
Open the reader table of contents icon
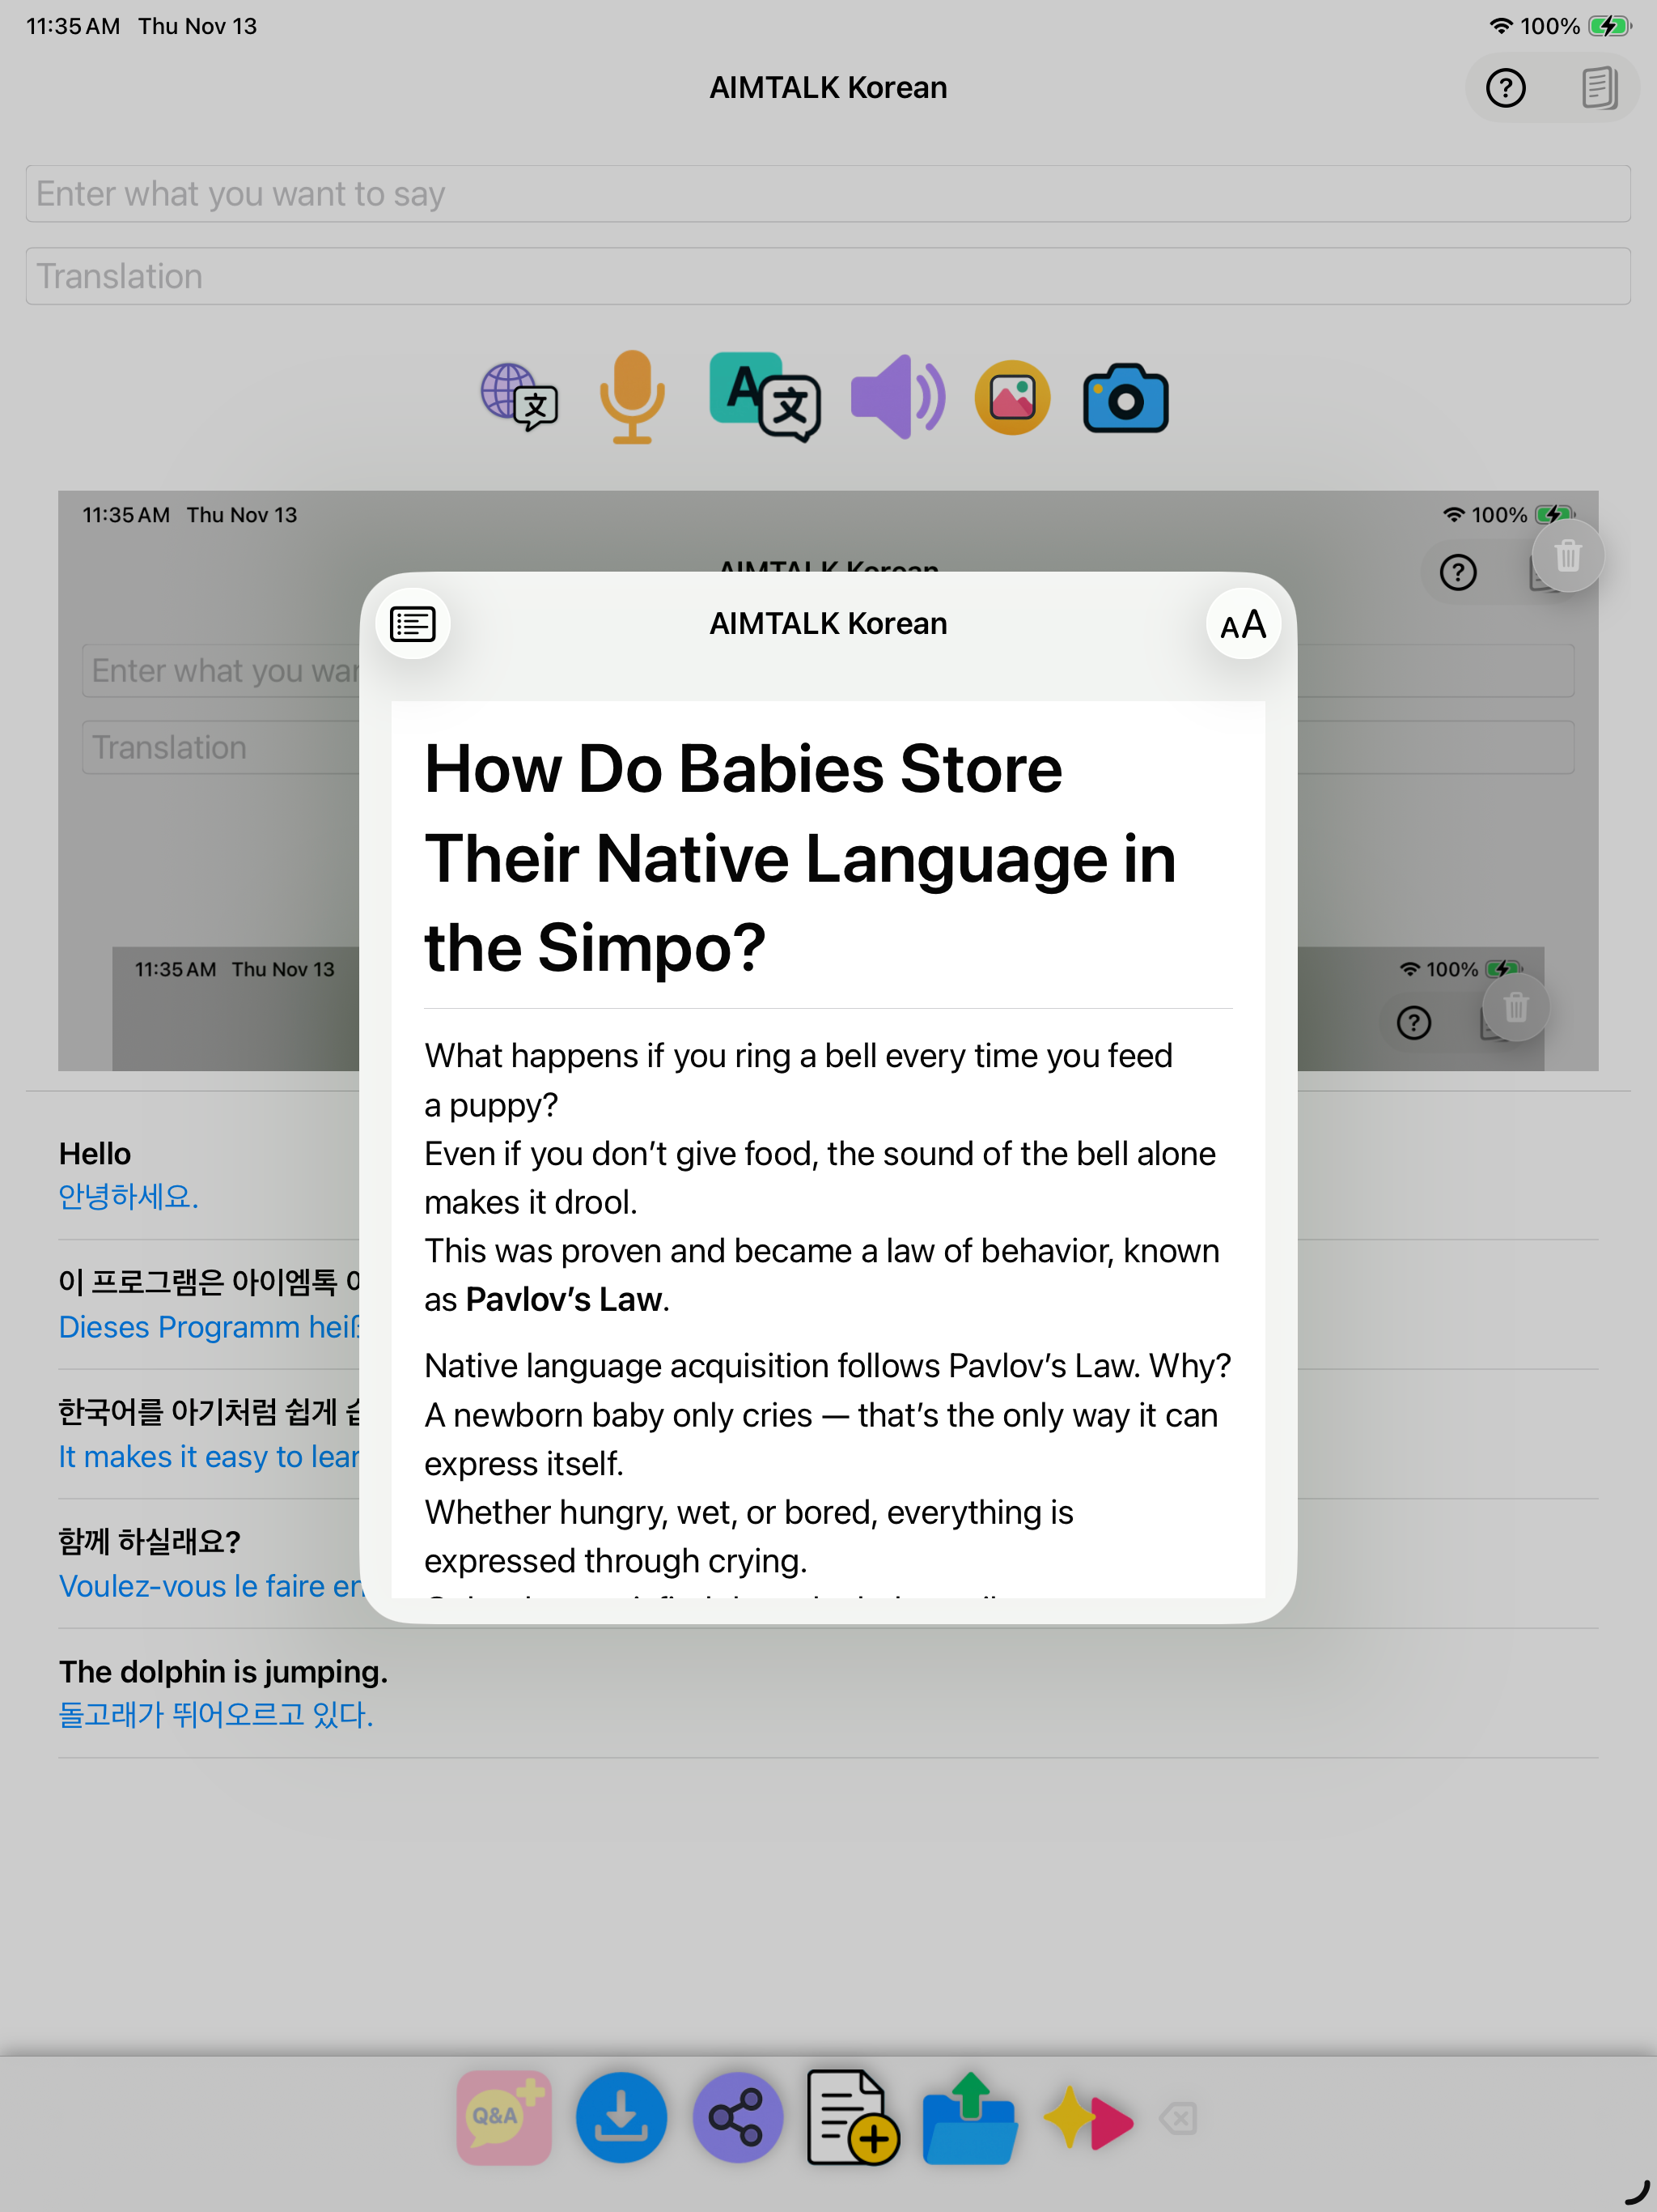(413, 624)
